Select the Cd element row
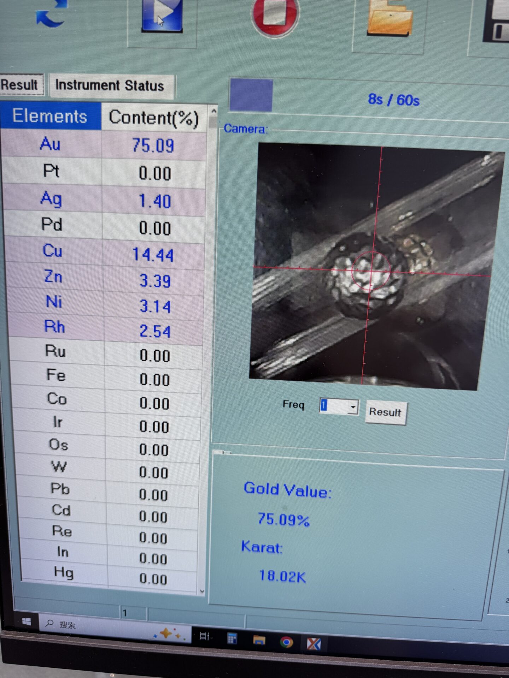The height and width of the screenshot is (678, 509). pos(108,514)
